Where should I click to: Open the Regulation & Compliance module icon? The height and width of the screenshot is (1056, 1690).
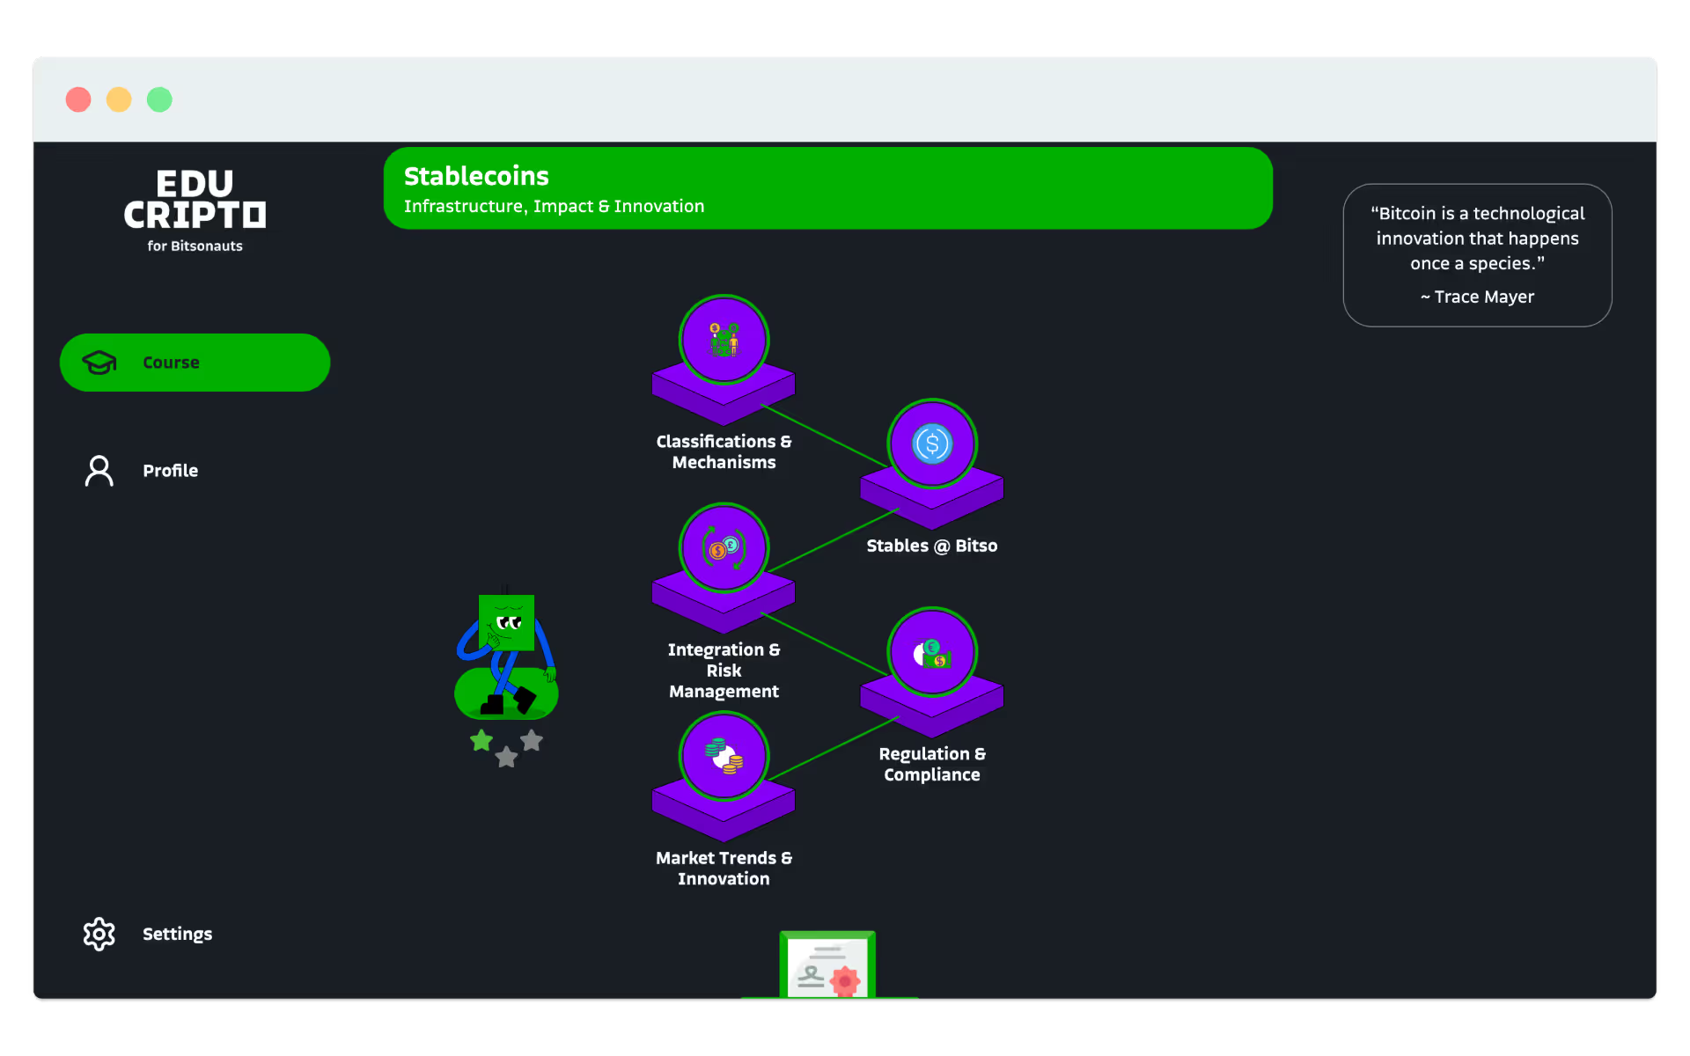coord(932,652)
